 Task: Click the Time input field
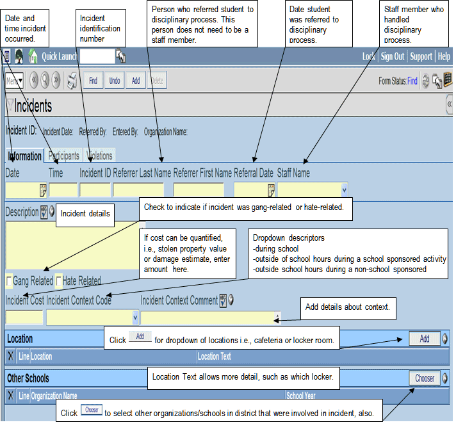63,190
